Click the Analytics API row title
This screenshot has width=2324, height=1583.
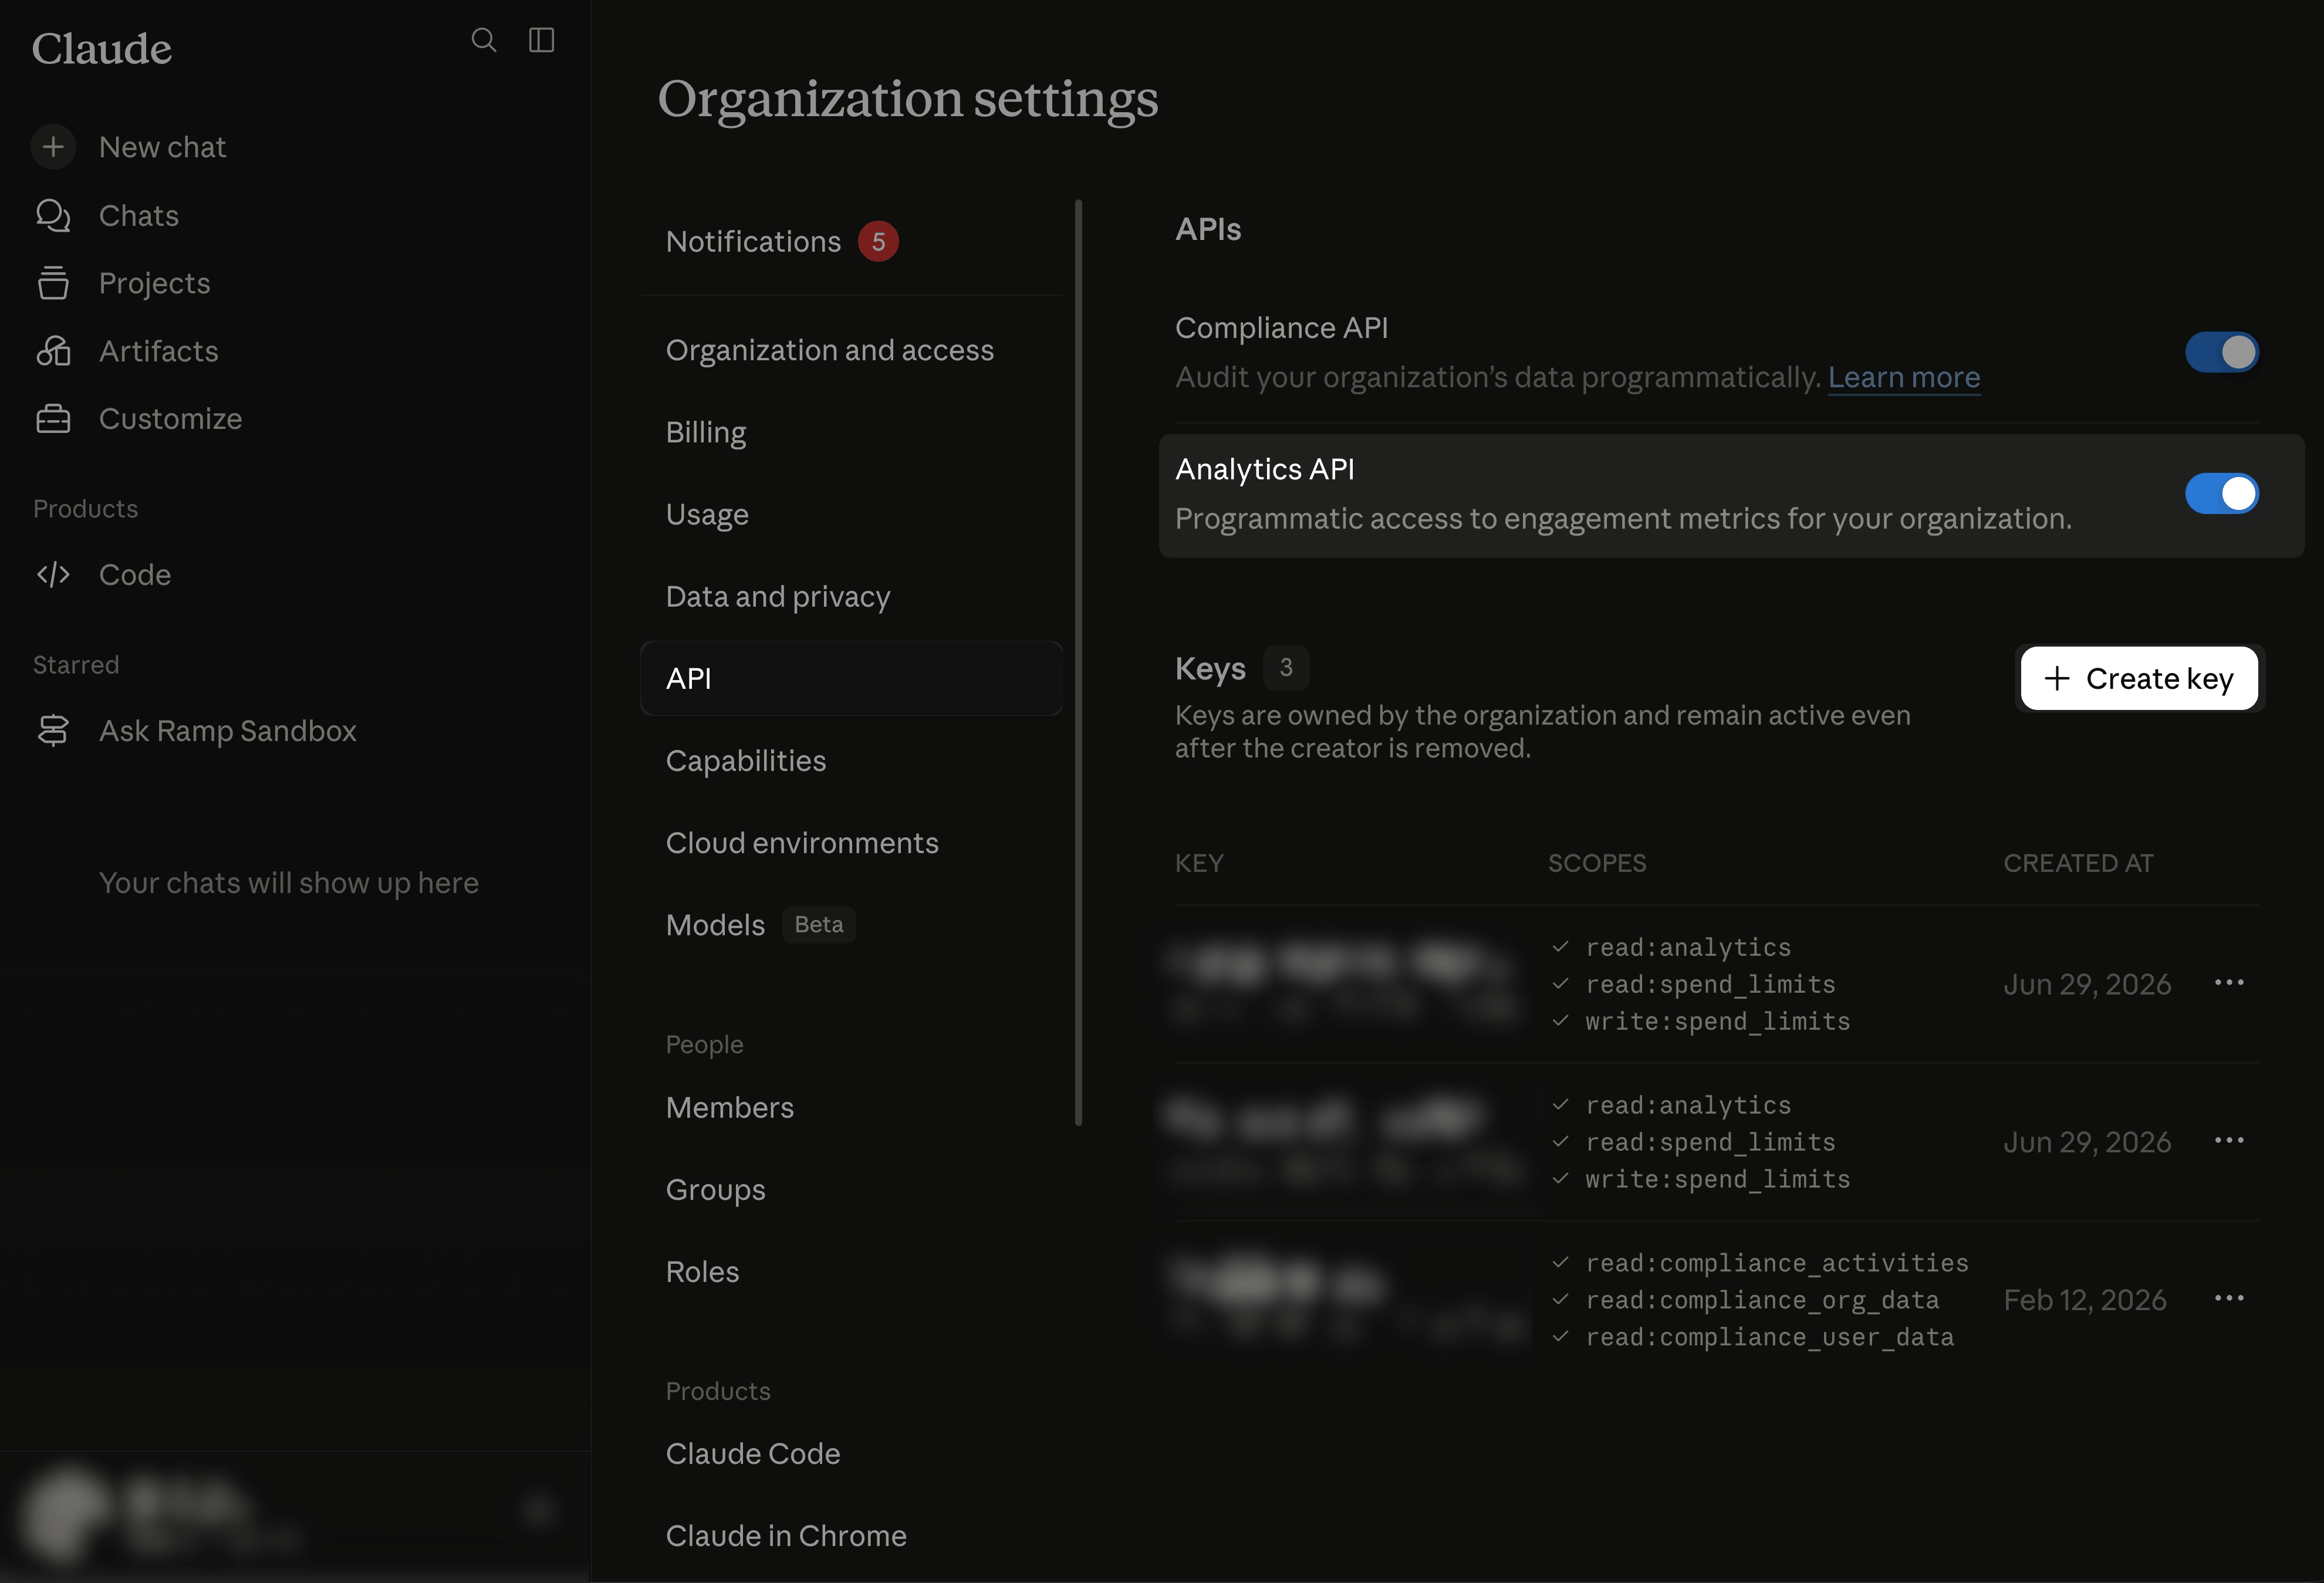click(x=1265, y=469)
